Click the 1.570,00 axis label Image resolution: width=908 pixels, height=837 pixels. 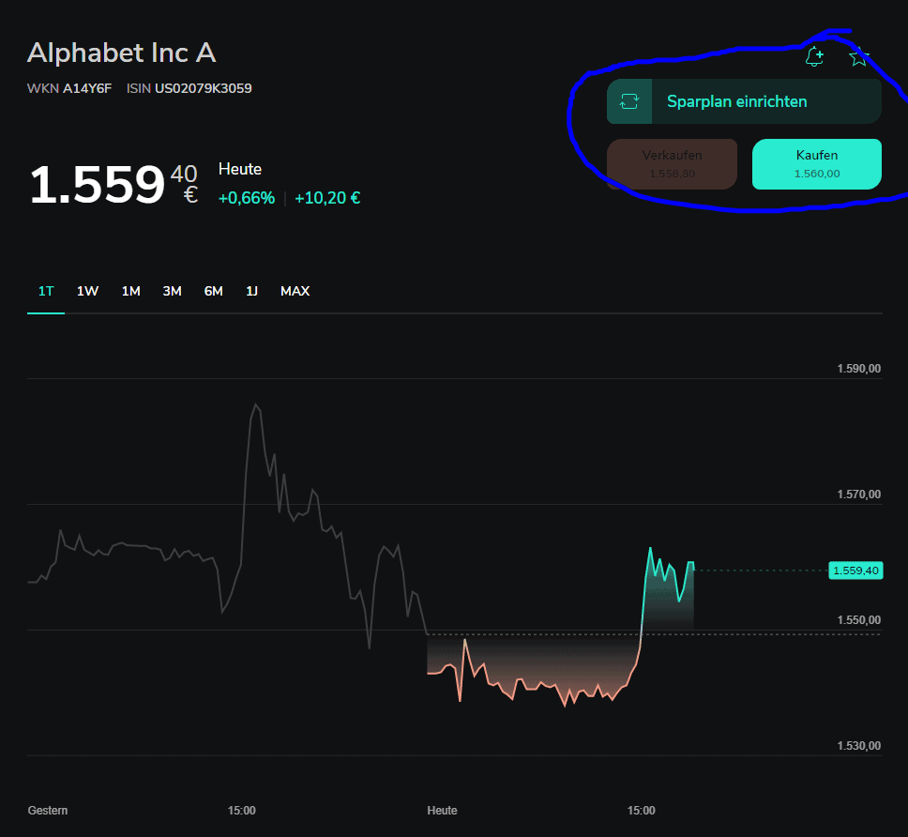[x=859, y=495]
